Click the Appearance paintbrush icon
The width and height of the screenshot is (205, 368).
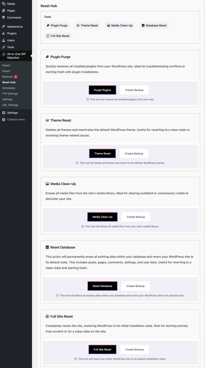pos(4,26)
